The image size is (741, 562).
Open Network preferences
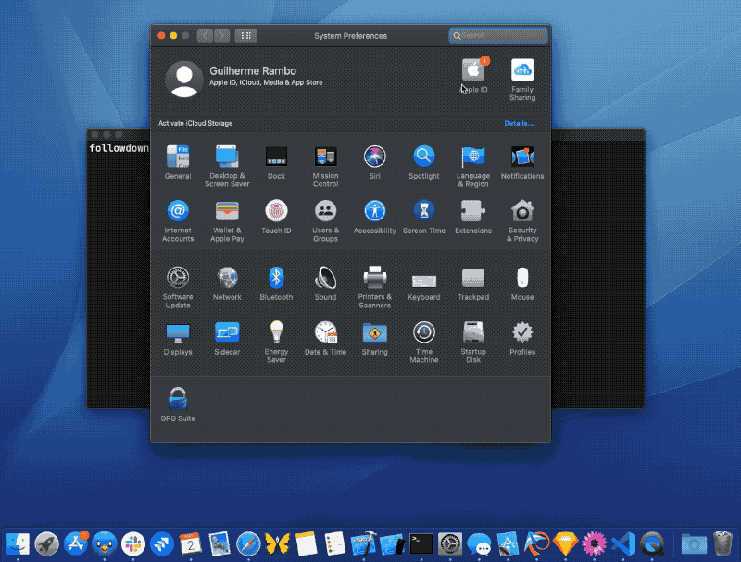click(x=227, y=278)
